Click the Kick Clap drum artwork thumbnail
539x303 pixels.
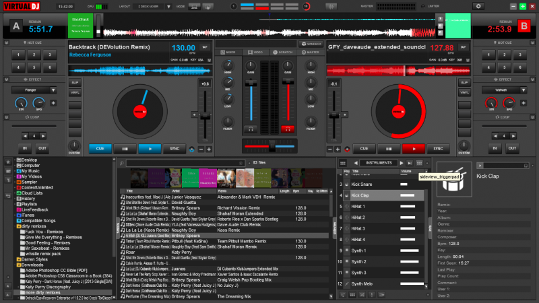(x=454, y=179)
